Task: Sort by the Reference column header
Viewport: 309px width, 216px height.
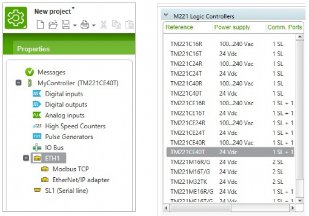Action: coord(179,27)
